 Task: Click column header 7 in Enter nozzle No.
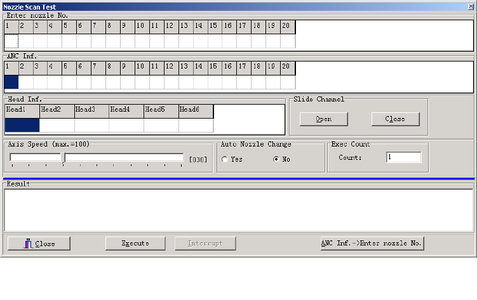[x=98, y=27]
